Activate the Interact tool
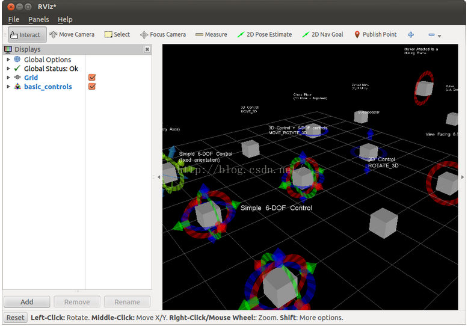Image resolution: width=468 pixels, height=326 pixels. pyautogui.click(x=27, y=35)
